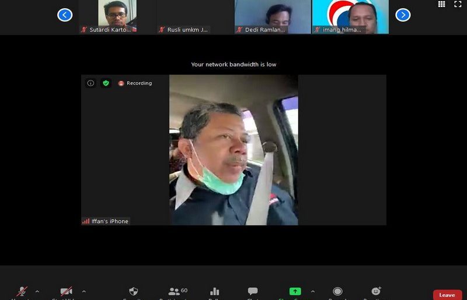Screen dimensions: 467x300
Task: Open meeting information icon
Action: tap(90, 83)
